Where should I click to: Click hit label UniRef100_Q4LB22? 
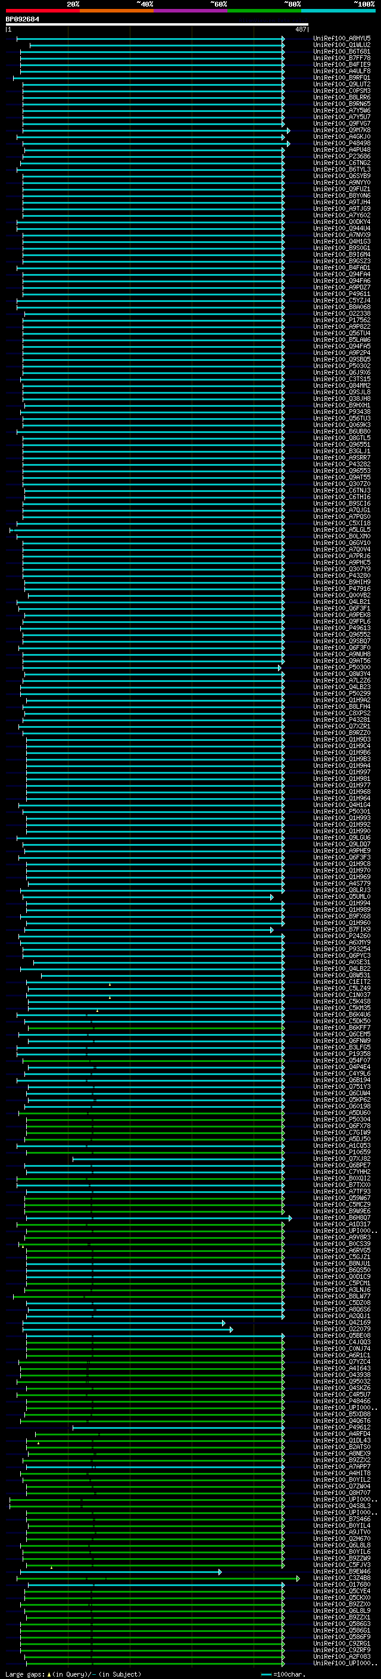pos(342,968)
